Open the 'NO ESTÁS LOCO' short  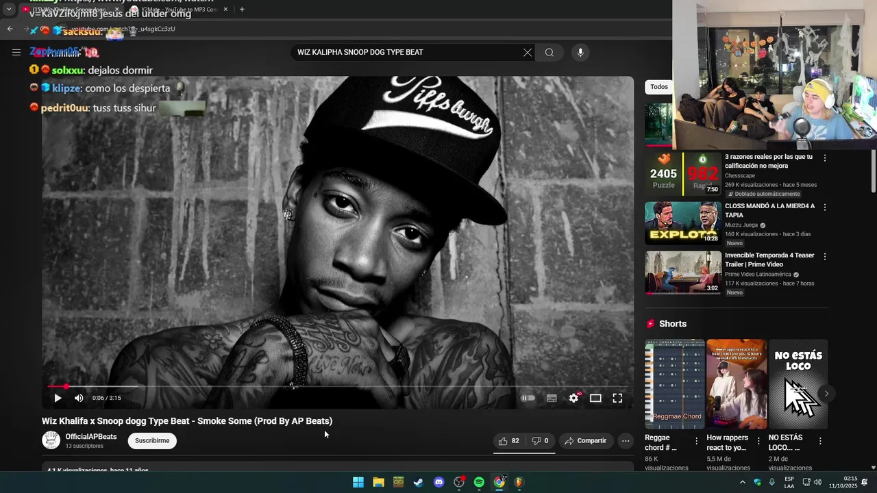tap(798, 384)
